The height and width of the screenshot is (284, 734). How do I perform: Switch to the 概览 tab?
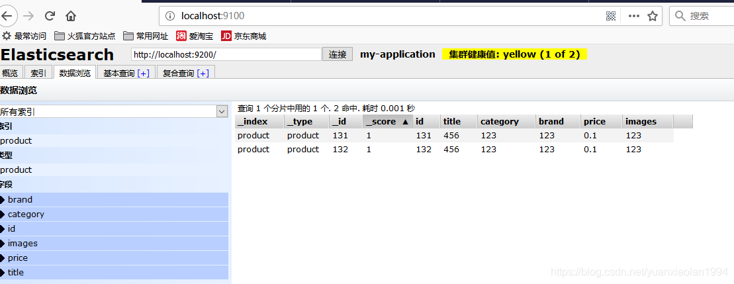(11, 73)
